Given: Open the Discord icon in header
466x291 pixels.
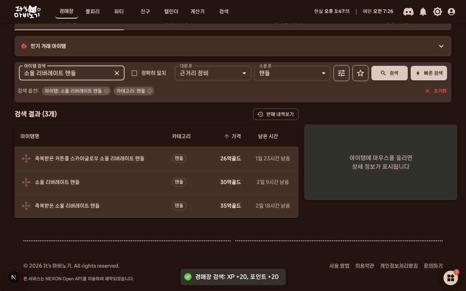Looking at the screenshot, I should 408,12.
